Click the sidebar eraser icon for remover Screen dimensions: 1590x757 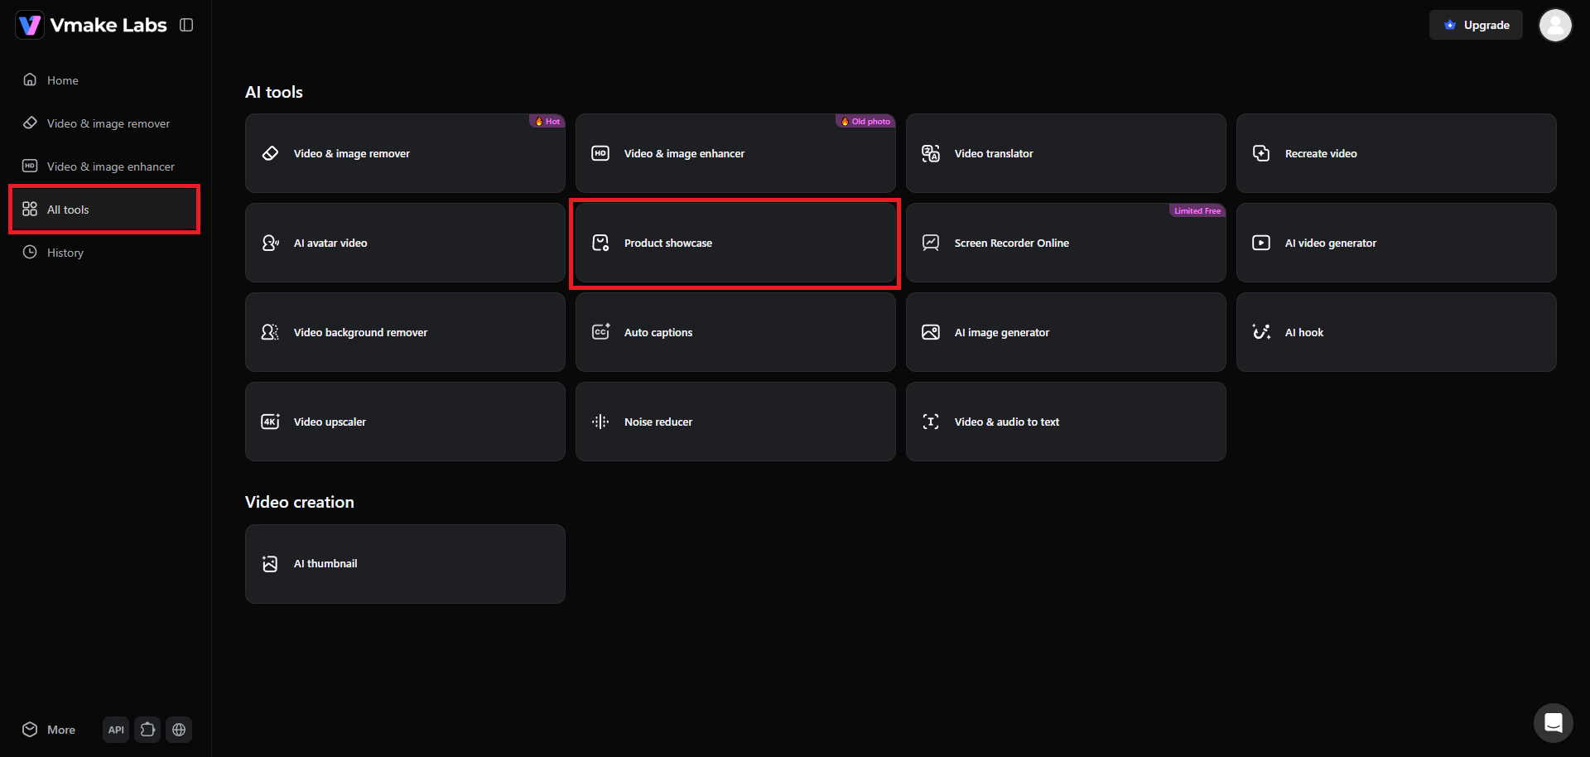[30, 123]
